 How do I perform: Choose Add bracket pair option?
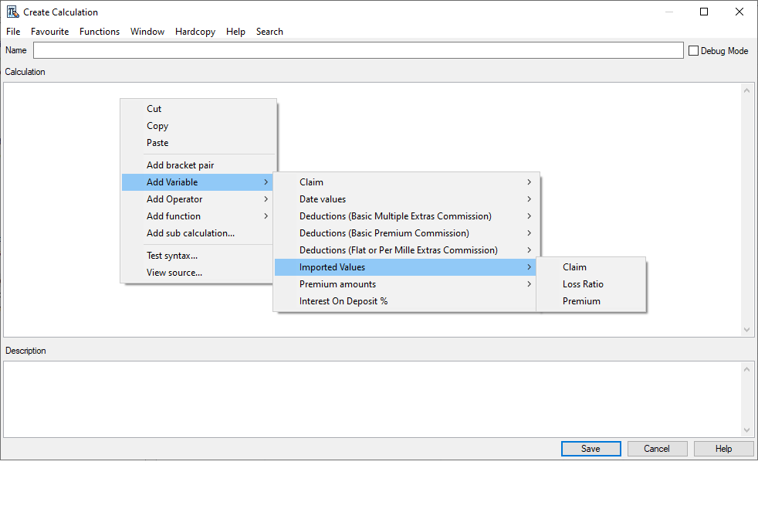point(181,165)
